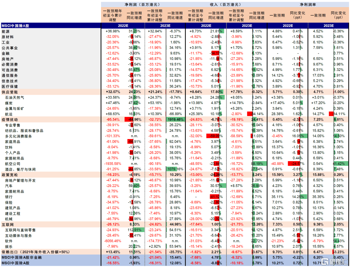The image size is (350, 268).
Task: Select the 供应受阻 category row
Action: pyautogui.click(x=9, y=92)
